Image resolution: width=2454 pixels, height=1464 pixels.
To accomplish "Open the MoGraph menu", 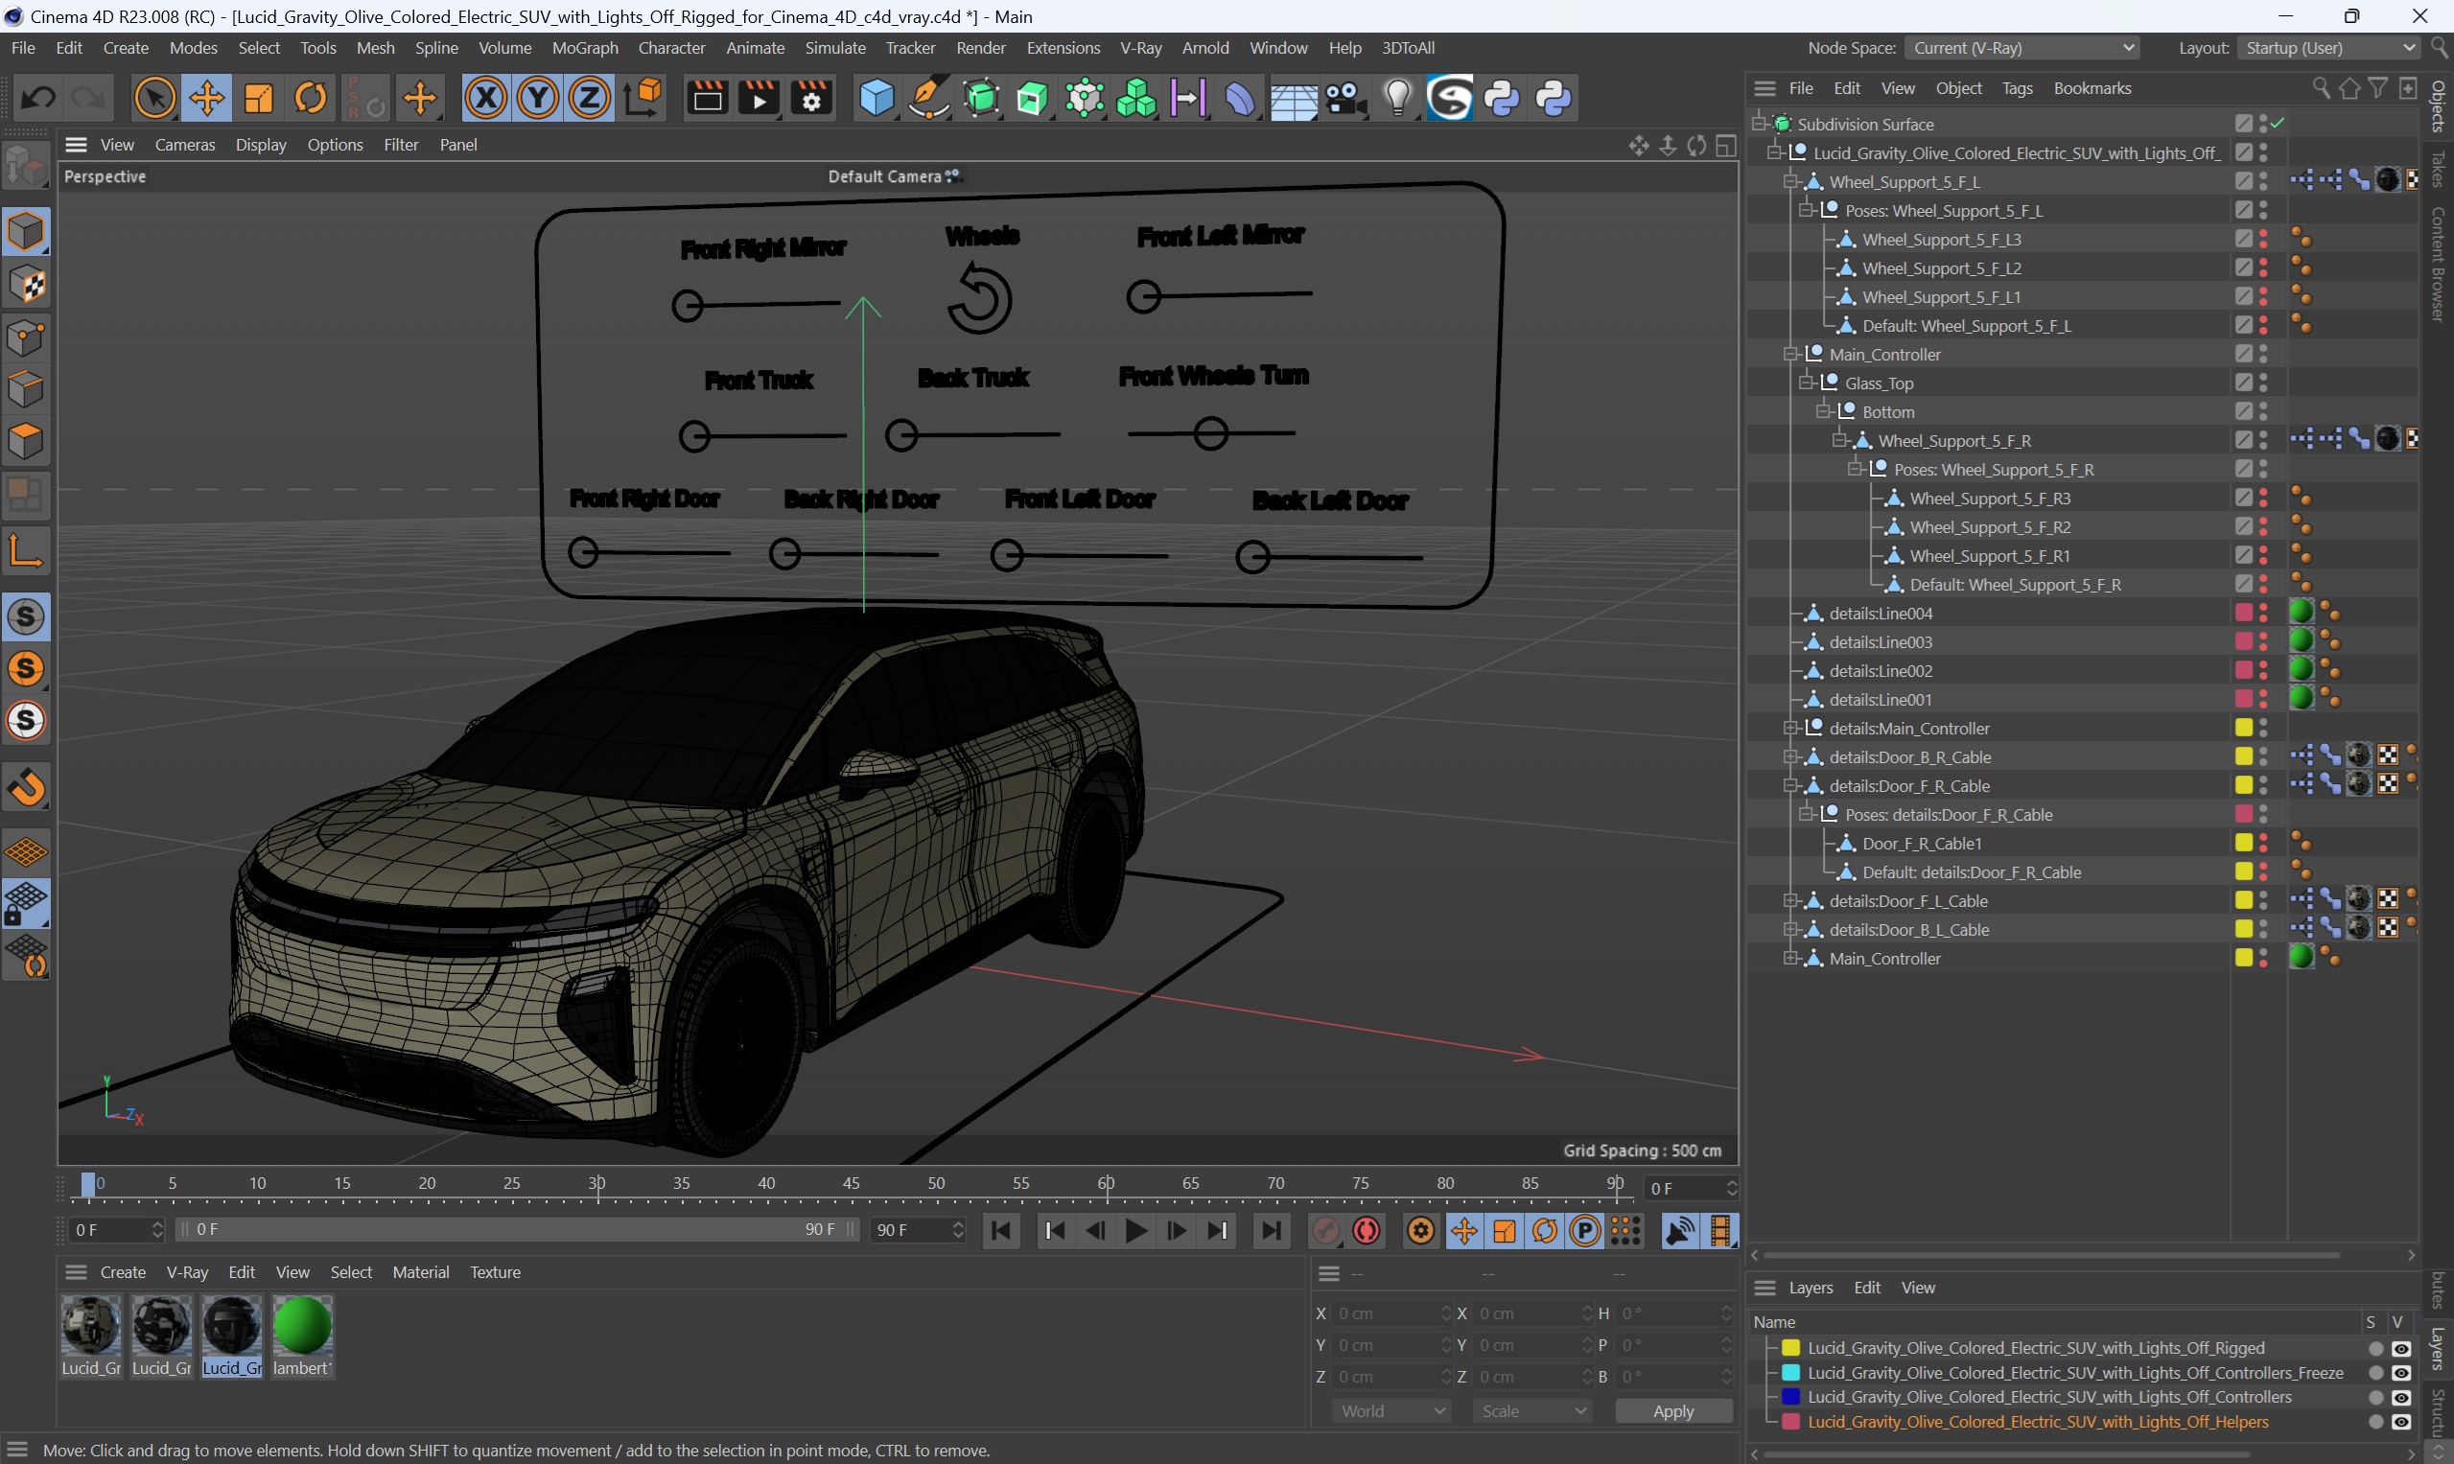I will tap(584, 47).
